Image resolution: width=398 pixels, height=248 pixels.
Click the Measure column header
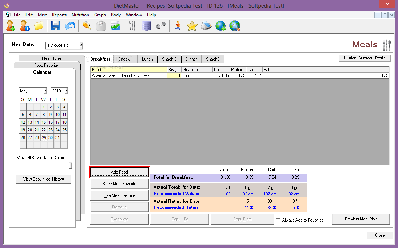pyautogui.click(x=197, y=70)
